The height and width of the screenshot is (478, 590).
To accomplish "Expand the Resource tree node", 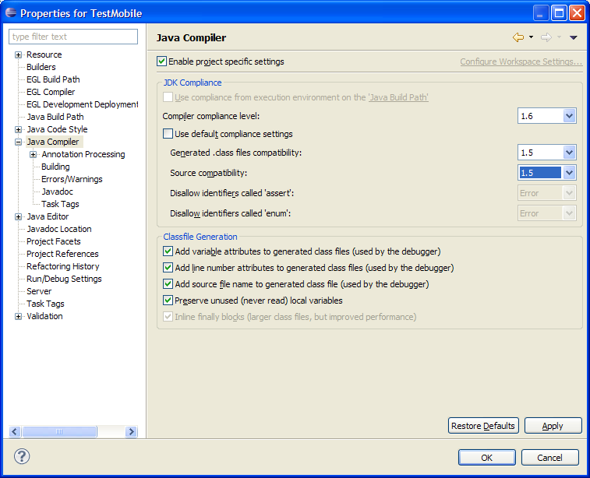I will click(x=18, y=54).
